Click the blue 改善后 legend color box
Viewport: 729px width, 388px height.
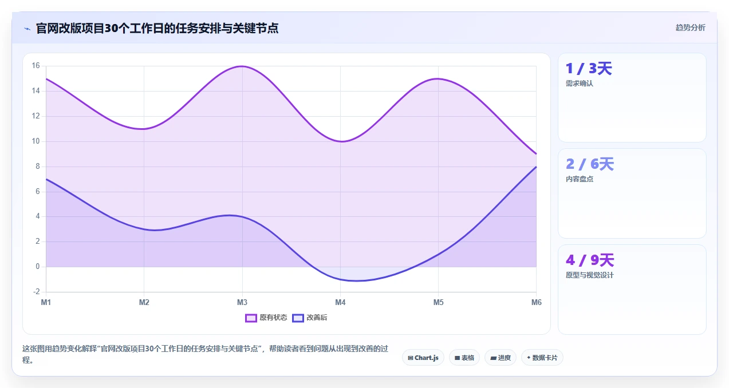coord(298,318)
